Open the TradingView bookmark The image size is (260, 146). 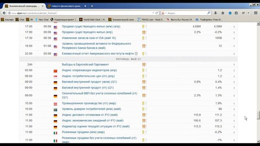[x=208, y=19]
